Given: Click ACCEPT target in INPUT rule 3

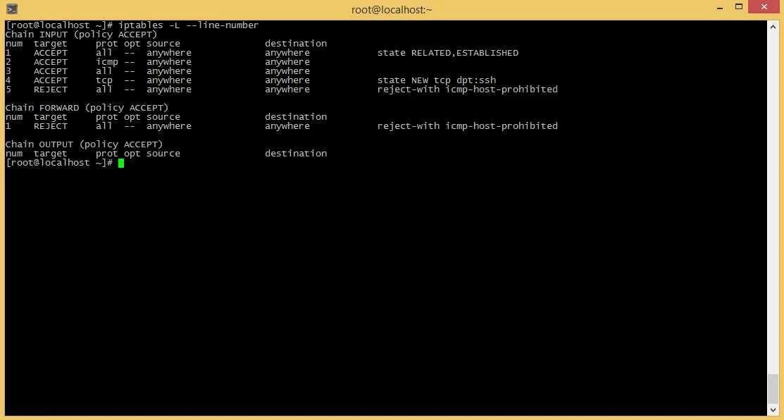Looking at the screenshot, I should [51, 71].
